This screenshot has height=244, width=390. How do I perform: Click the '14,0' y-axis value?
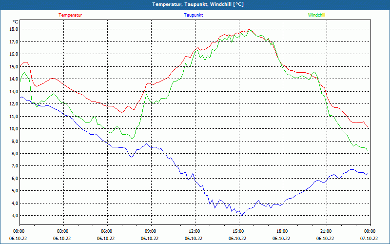click(14, 79)
